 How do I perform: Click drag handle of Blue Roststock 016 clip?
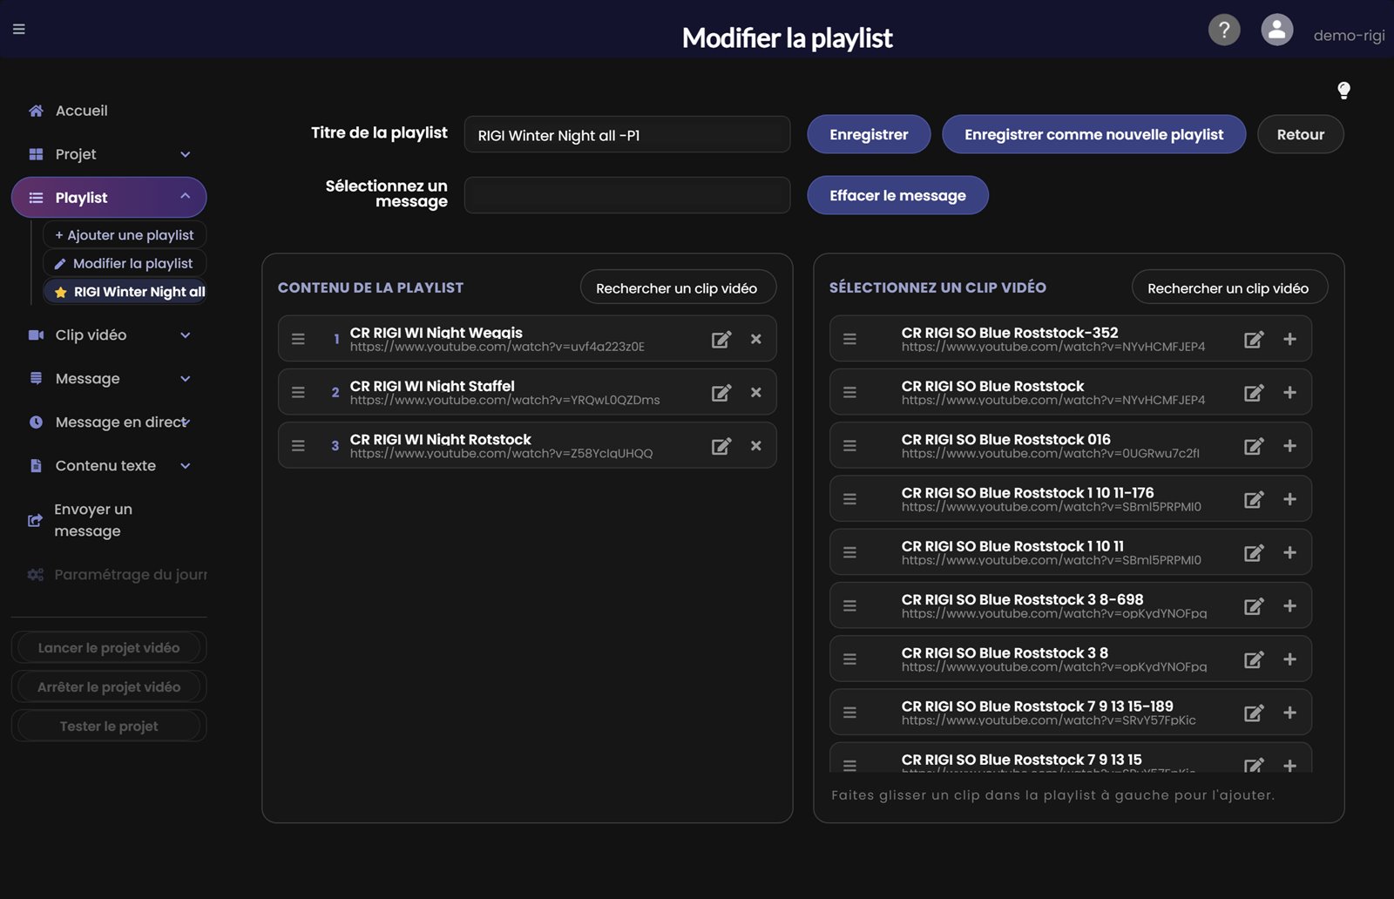click(x=849, y=446)
